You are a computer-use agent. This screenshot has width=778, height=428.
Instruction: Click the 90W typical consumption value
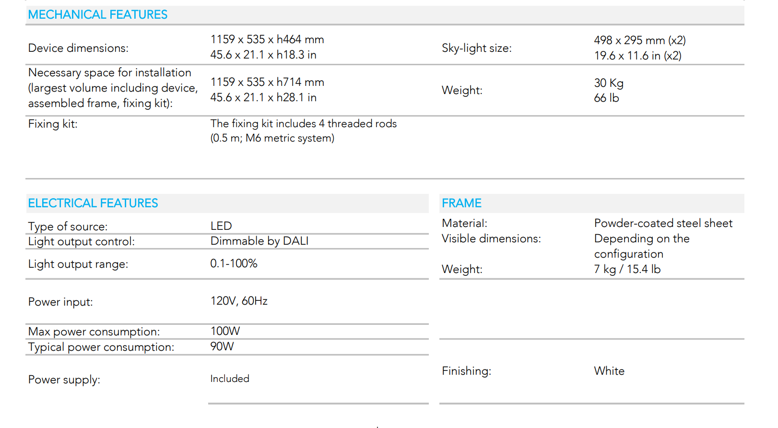tap(222, 346)
